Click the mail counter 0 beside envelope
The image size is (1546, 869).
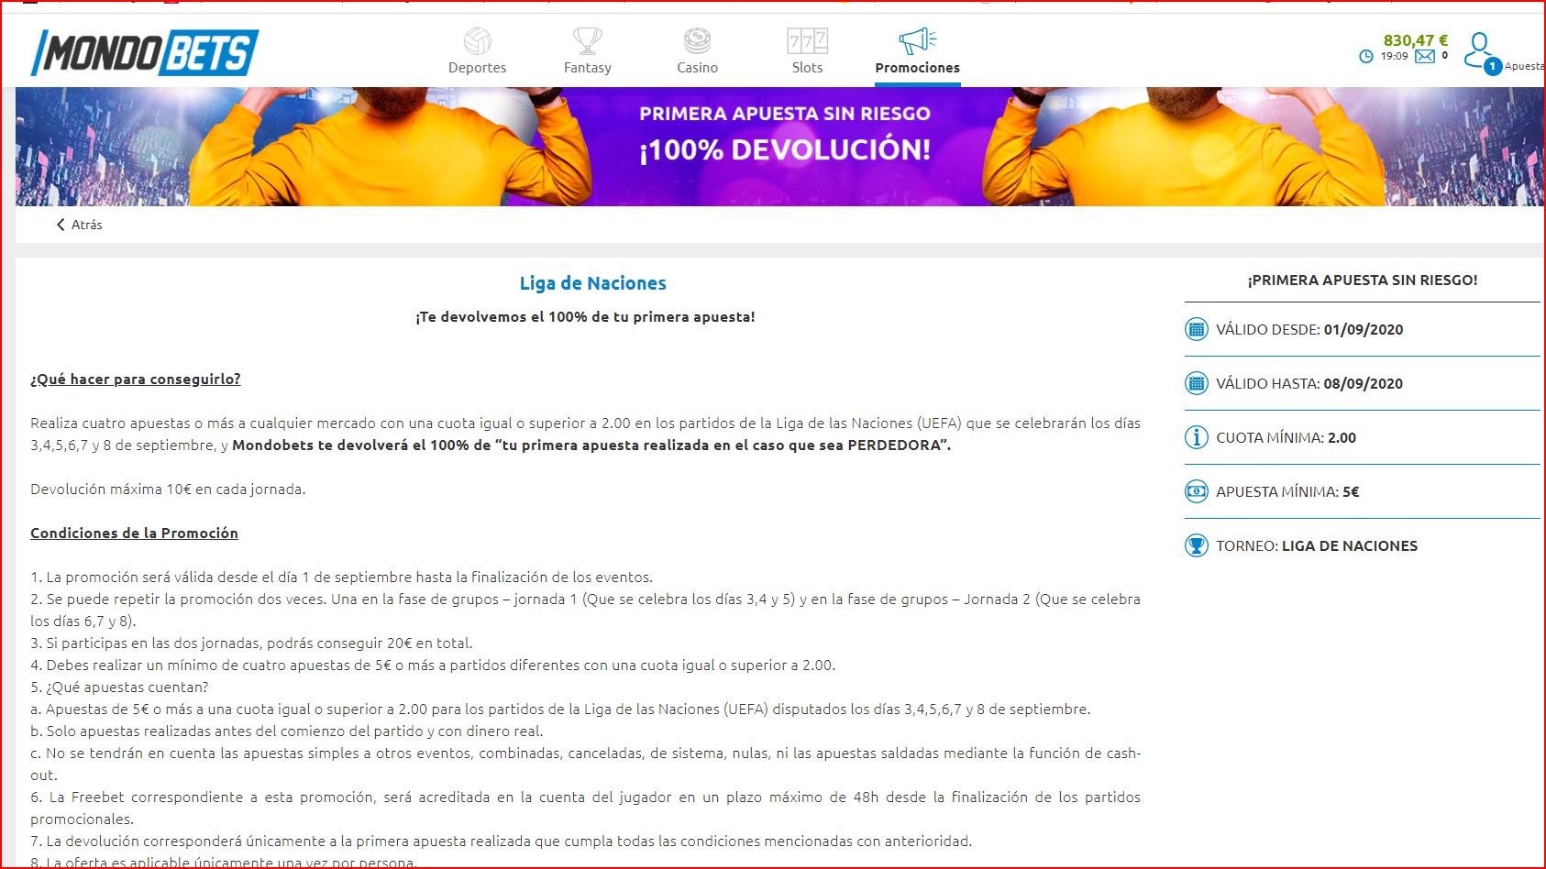click(x=1444, y=56)
